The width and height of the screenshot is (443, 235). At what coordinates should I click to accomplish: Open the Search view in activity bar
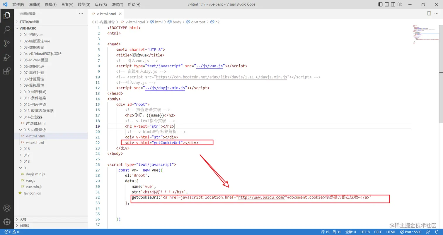pyautogui.click(x=7, y=30)
